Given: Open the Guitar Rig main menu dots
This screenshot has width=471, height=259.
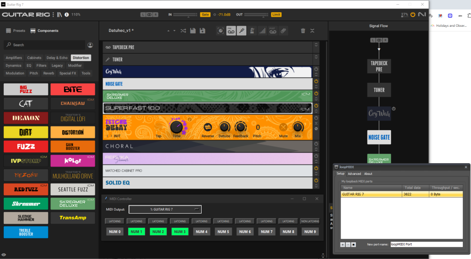Looking at the screenshot, I should [x=53, y=15].
